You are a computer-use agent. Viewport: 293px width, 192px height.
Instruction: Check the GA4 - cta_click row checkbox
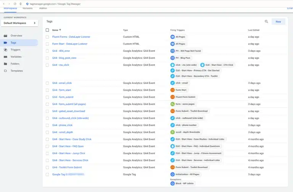pyautogui.click(x=47, y=65)
